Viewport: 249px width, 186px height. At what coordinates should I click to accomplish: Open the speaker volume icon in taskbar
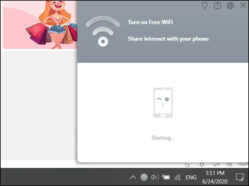tap(155, 177)
